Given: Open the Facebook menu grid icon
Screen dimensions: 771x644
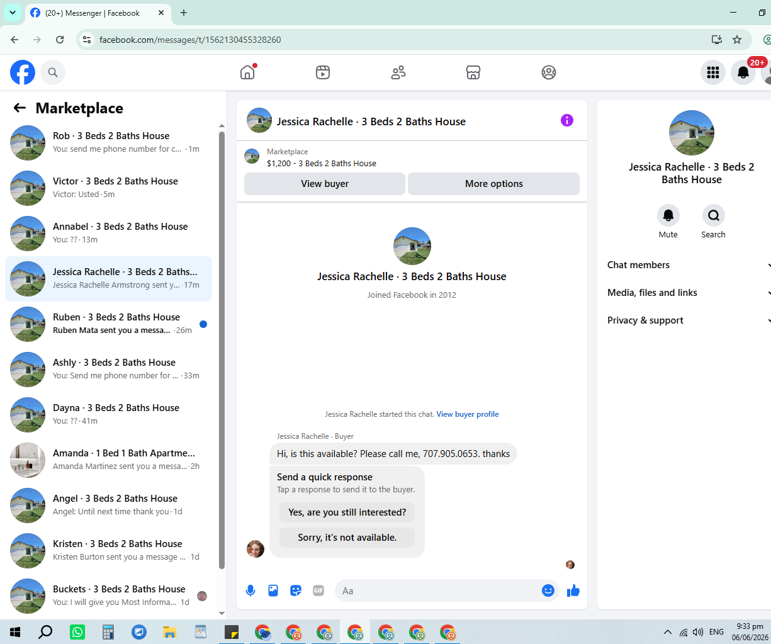Looking at the screenshot, I should [713, 72].
